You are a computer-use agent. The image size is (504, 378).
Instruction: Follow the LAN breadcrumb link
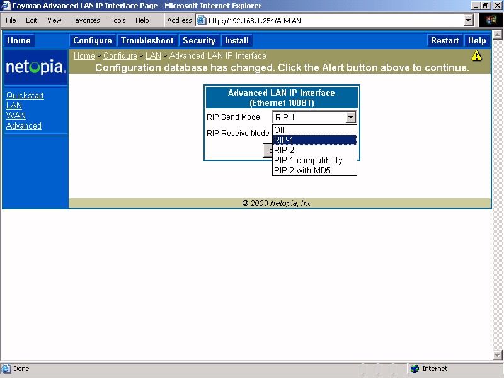coord(153,56)
